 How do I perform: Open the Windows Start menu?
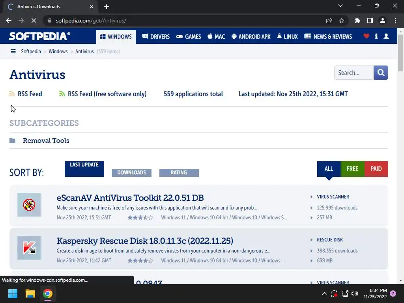pos(13,294)
